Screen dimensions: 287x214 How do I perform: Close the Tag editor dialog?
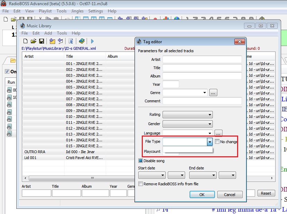[240, 42]
